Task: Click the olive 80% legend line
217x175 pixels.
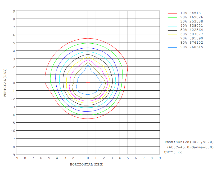Action: [172, 43]
